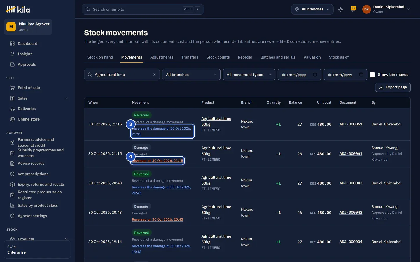This screenshot has height=262, width=420.
Task: Clear the Agricultural lime search filter
Action: [x=154, y=75]
